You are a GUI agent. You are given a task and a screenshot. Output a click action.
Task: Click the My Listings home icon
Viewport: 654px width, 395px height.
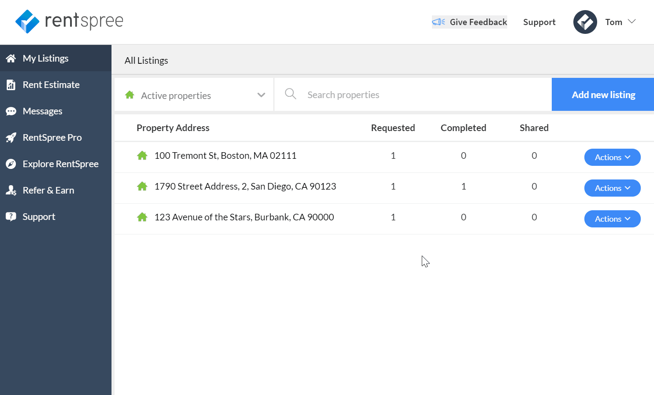(x=11, y=58)
